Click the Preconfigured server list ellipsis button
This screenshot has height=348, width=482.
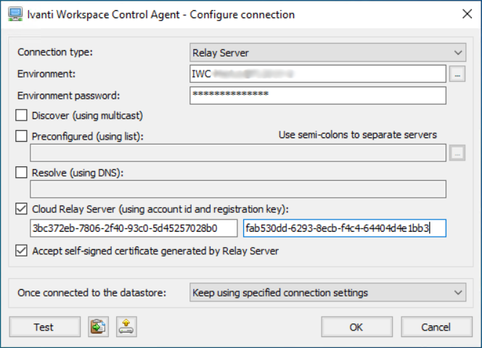click(457, 153)
